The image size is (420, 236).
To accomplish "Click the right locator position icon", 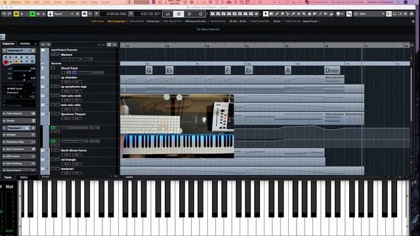I will pyautogui.click(x=131, y=14).
